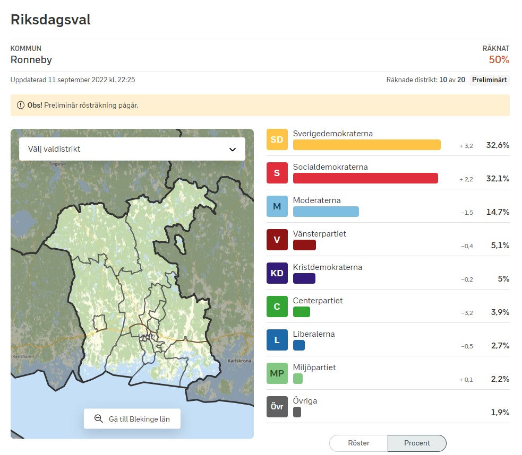Screen dimensions: 522x455
Task: Select the blue L party icon
Action: point(277,340)
